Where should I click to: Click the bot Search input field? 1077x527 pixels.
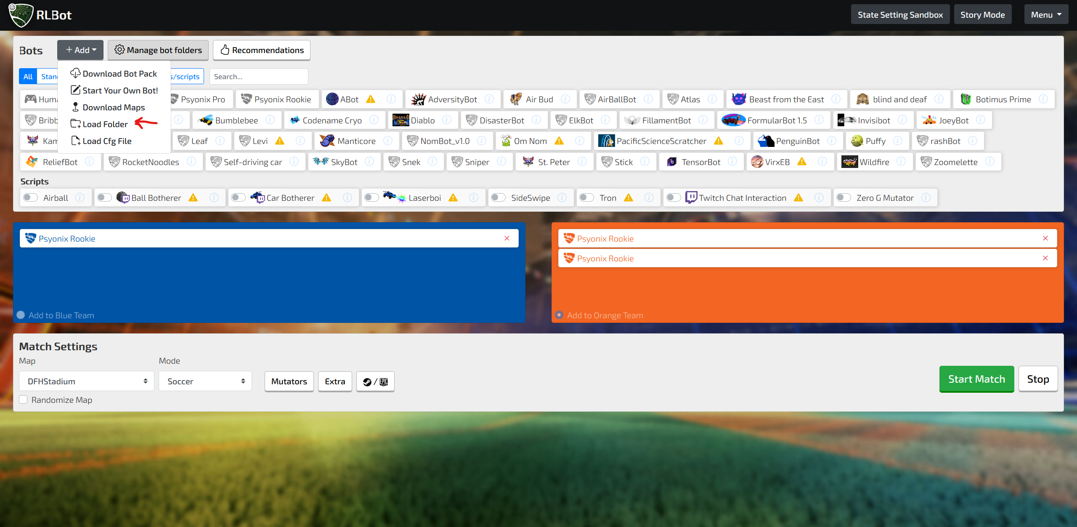(x=258, y=77)
